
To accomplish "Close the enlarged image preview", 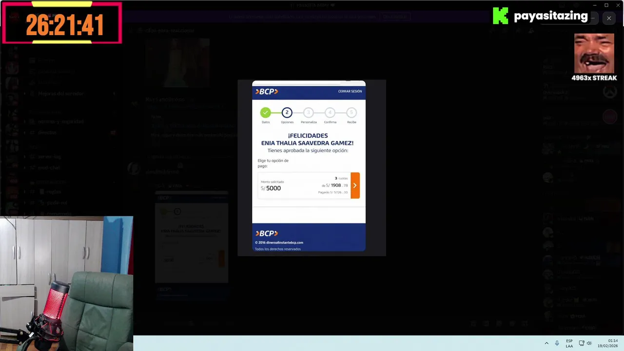I will pyautogui.click(x=609, y=18).
